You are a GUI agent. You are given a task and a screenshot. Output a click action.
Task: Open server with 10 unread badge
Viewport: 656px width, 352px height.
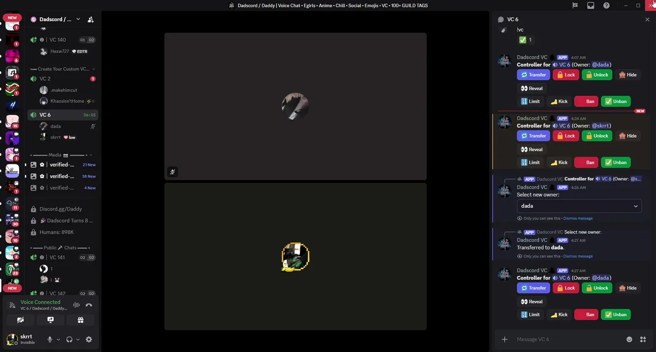tap(12, 236)
